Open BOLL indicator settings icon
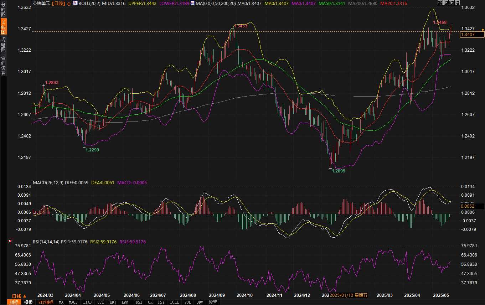Image resolution: width=485 pixels, height=305 pixels. pos(75,3)
